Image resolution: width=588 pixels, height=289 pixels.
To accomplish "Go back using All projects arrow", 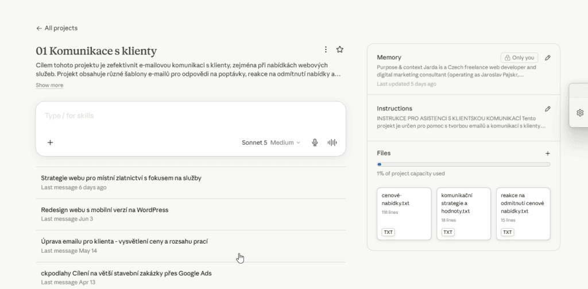I will [x=57, y=28].
